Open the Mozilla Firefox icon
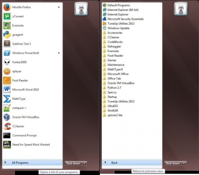The height and width of the screenshot is (175, 199). (7, 7)
